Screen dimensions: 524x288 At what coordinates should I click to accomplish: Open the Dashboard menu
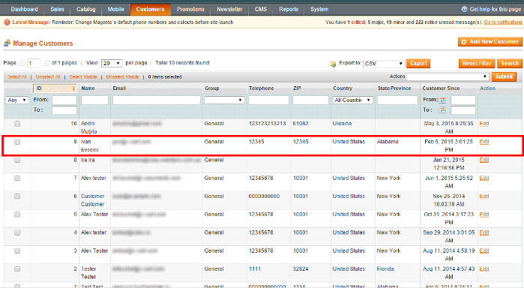pos(24,9)
